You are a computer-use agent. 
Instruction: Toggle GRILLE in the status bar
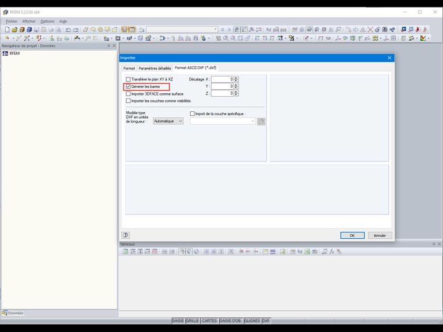coord(192,321)
